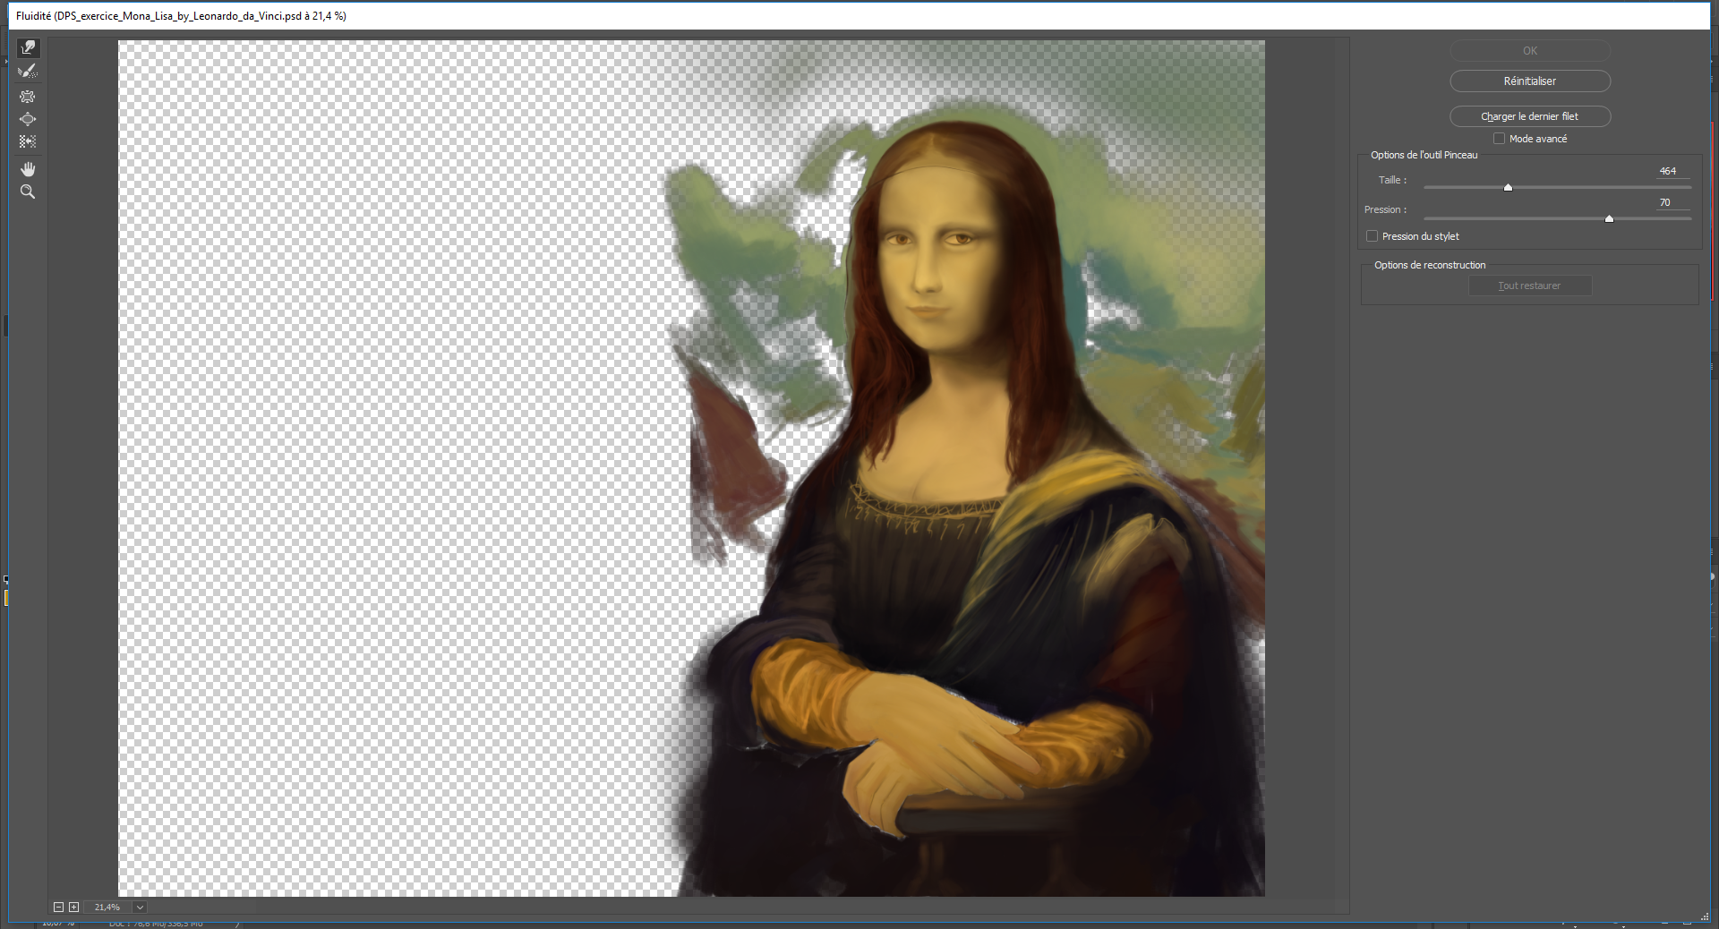Select the Bloat tool
Viewport: 1719px width, 929px height.
coord(28,119)
